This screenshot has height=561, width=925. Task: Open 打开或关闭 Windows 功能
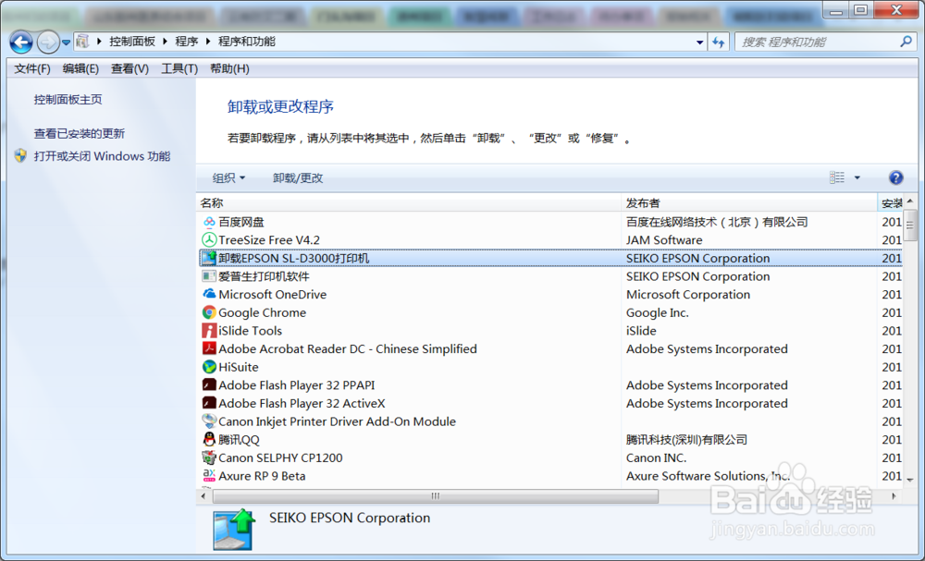pos(102,156)
